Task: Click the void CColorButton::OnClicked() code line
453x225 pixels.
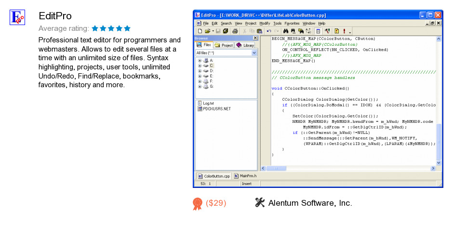Action: [x=310, y=88]
